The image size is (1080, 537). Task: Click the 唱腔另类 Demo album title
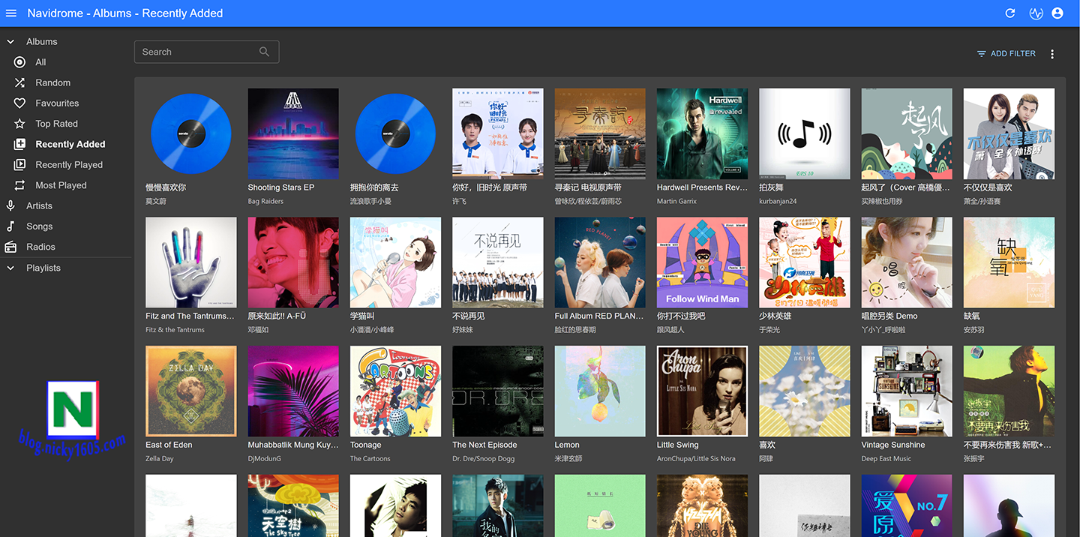(889, 316)
